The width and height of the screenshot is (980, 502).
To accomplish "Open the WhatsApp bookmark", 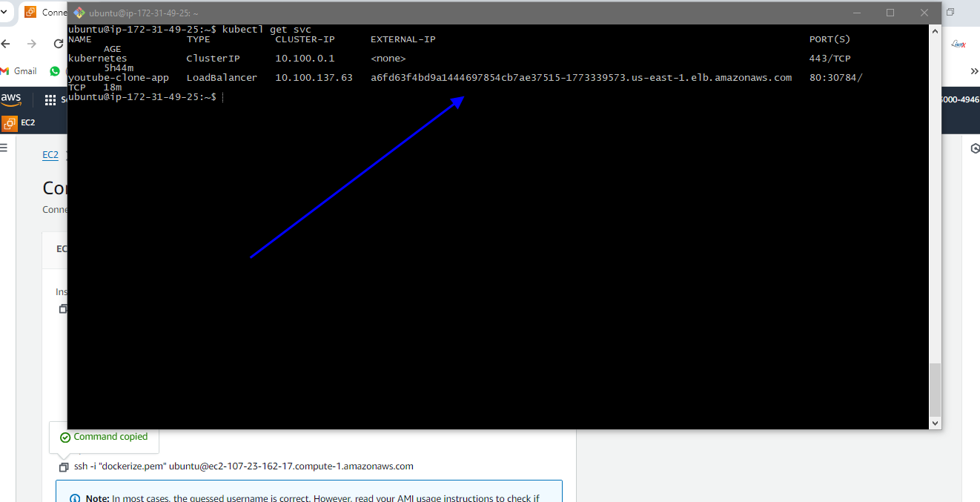I will tap(55, 71).
